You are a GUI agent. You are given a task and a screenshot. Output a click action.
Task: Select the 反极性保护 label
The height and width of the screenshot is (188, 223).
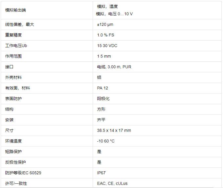[x=15, y=162]
